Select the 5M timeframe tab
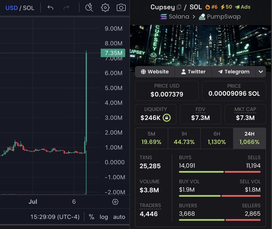272x229 pixels. pos(152,138)
